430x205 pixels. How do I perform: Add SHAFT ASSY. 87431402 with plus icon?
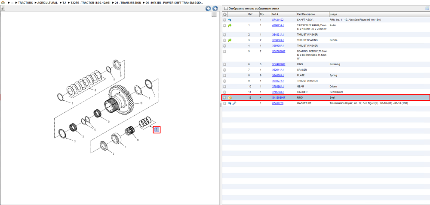click(224, 20)
